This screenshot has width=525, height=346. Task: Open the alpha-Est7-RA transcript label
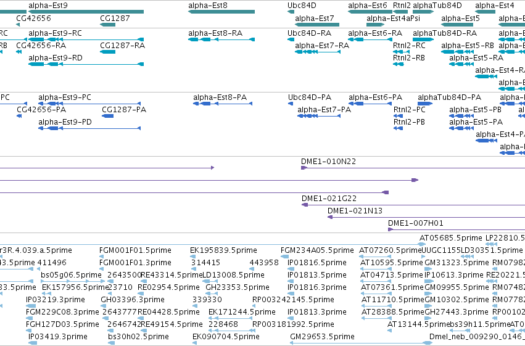coord(322,46)
